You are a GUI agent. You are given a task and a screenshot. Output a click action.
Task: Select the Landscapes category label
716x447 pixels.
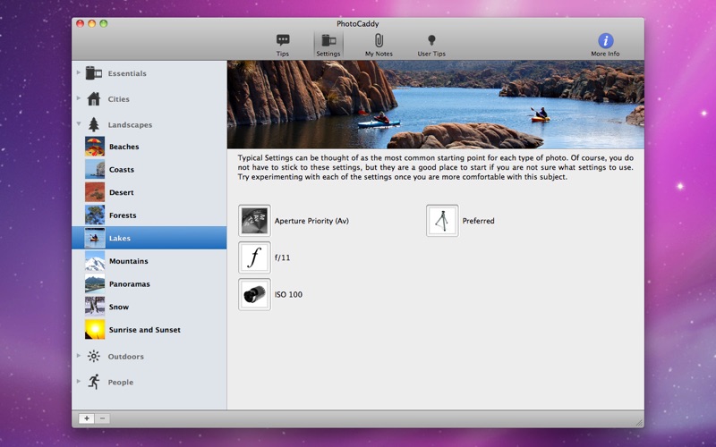130,124
